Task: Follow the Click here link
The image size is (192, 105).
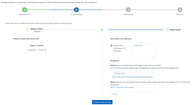Action: coord(116,68)
